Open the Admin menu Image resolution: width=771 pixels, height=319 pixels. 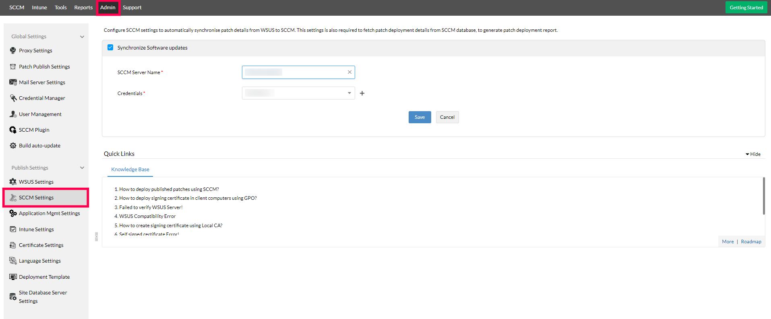(108, 7)
